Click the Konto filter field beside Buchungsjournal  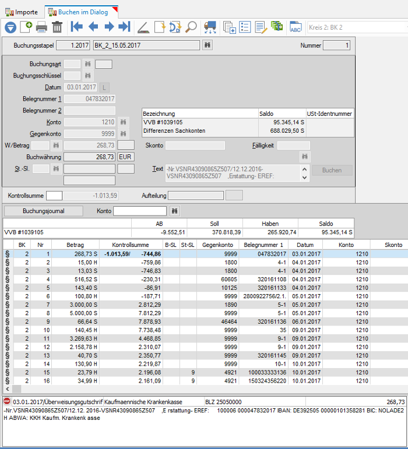coord(140,211)
